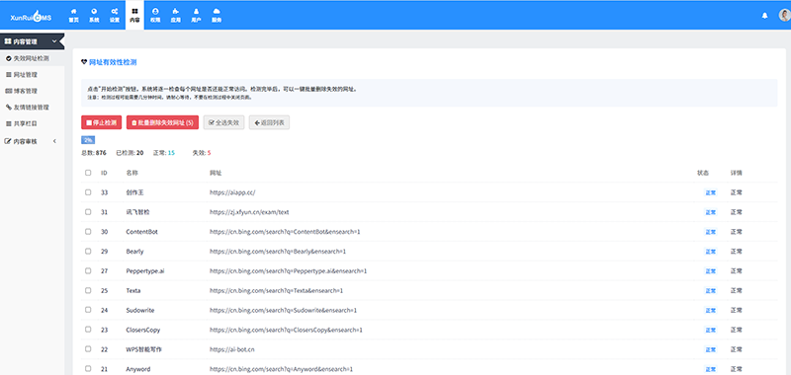This screenshot has height=375, width=791.
Task: Click the URL https://zj.xfyun.cn/exam/text
Action: [x=249, y=212]
